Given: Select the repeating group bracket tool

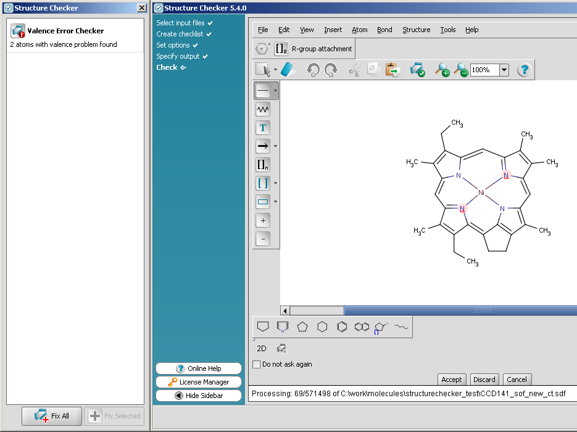Looking at the screenshot, I should tap(263, 165).
